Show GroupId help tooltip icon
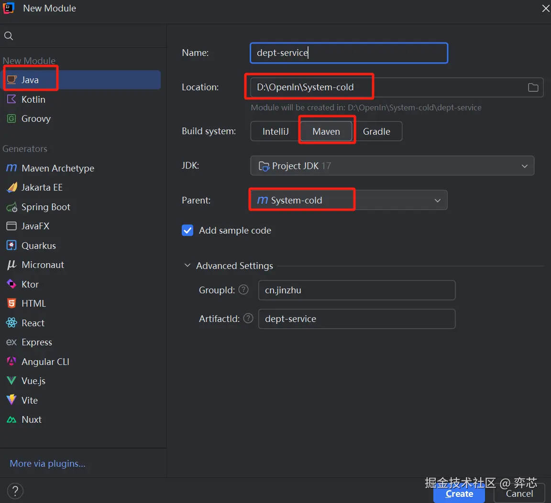551x503 pixels. (243, 289)
